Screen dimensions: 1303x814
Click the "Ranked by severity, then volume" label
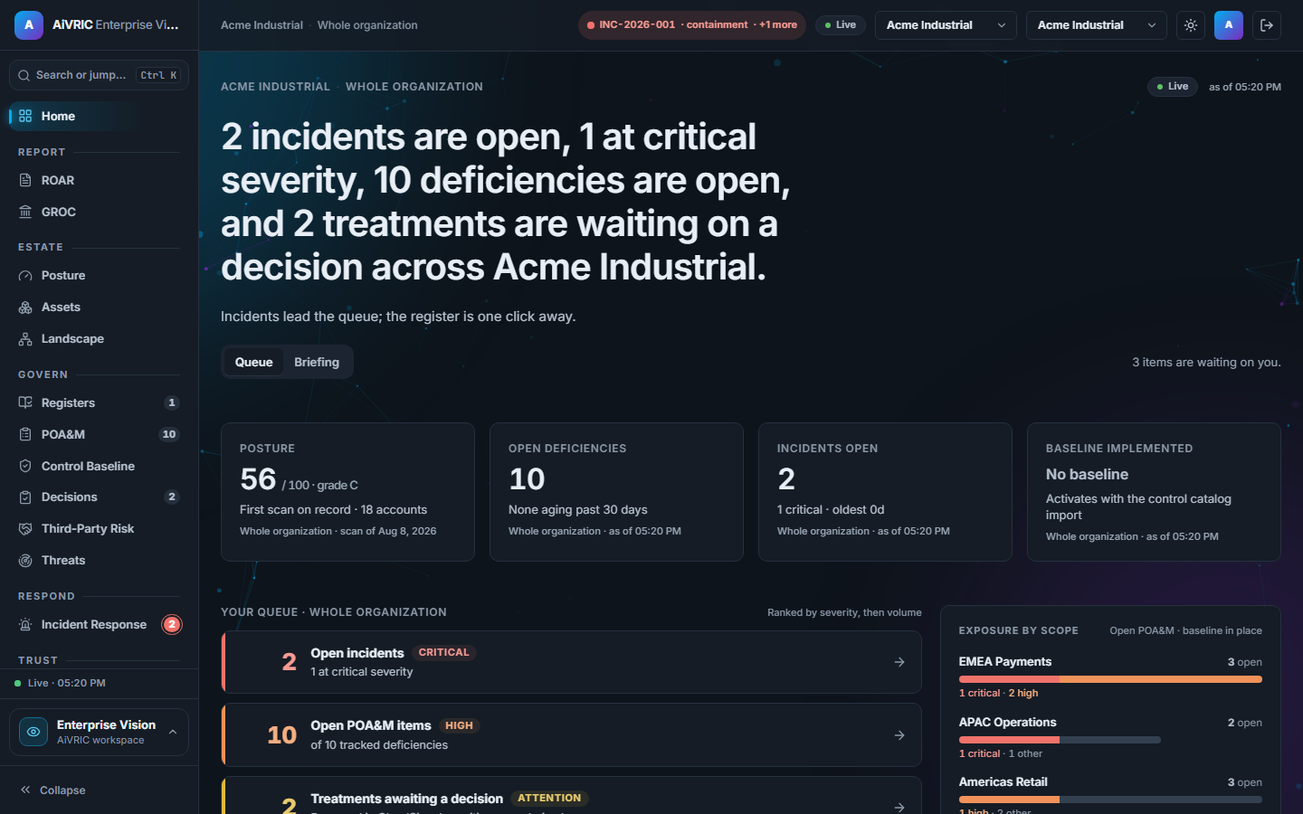pos(844,612)
